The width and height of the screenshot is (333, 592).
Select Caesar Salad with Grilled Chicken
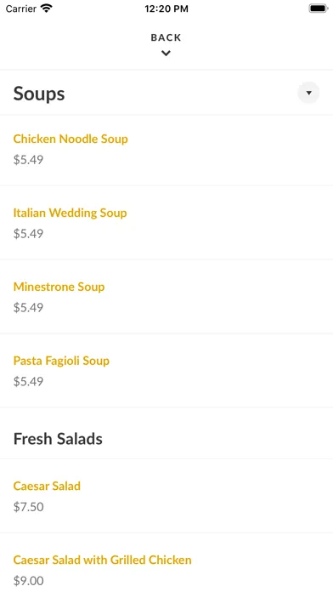coord(103,560)
